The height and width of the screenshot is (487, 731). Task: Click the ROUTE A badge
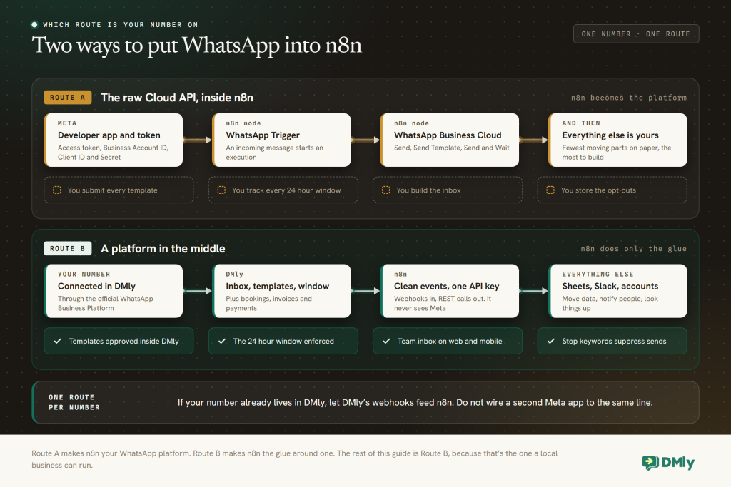tap(68, 97)
